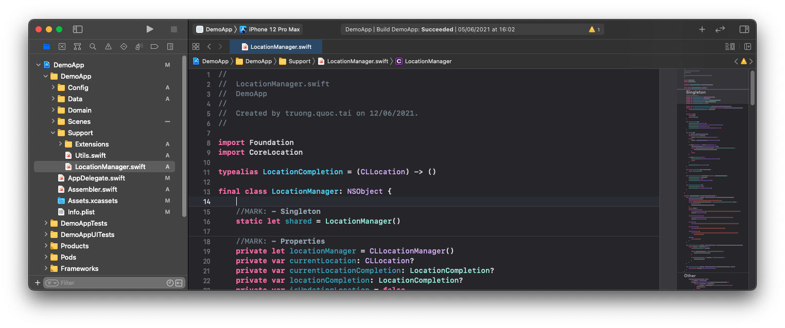Click Support in the breadcrumb jump bar
The height and width of the screenshot is (328, 785).
pos(299,61)
